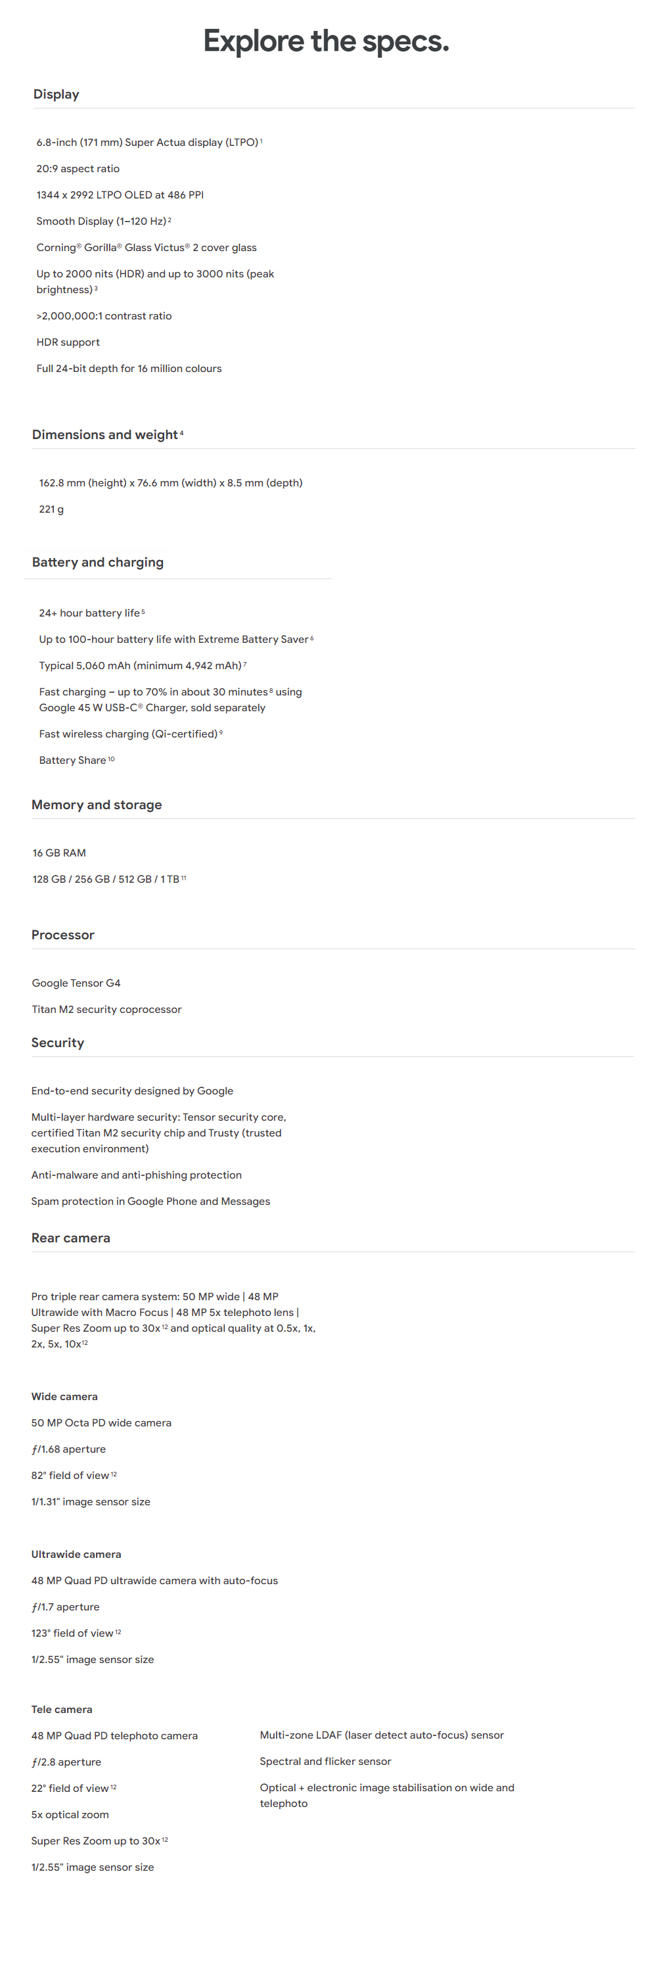Open footnote 1 after Super Actua display
The height and width of the screenshot is (1972, 657).
(261, 141)
